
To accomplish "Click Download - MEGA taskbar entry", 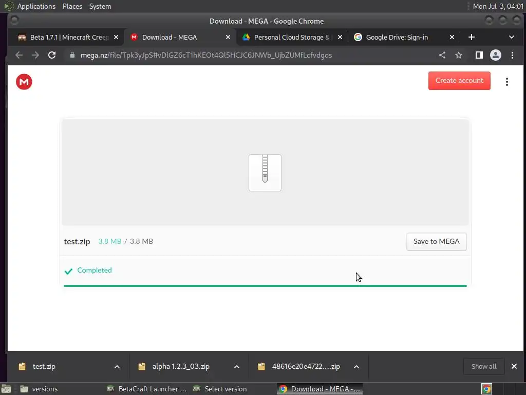I will 320,389.
